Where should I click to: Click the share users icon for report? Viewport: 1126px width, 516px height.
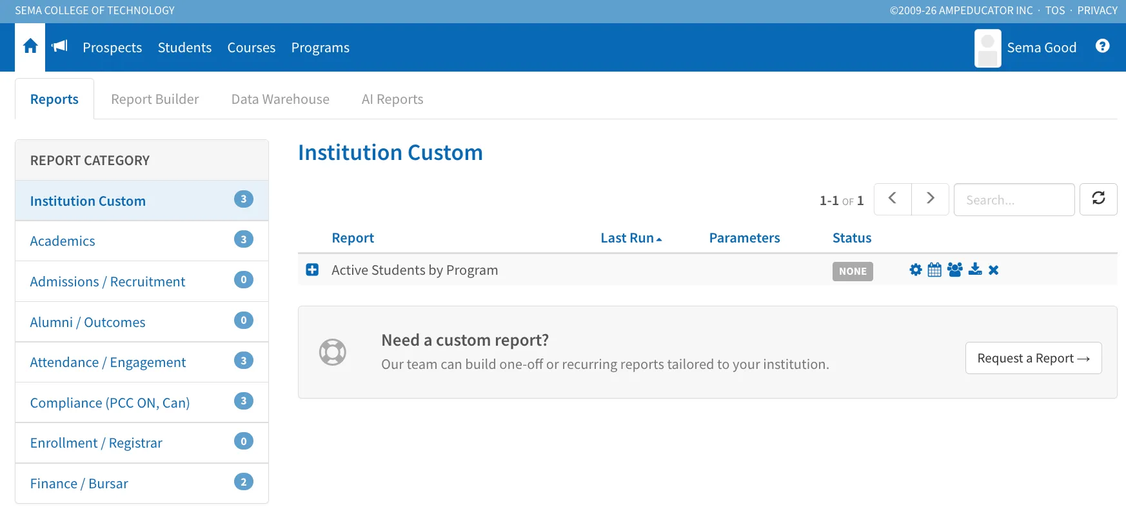[x=955, y=270]
